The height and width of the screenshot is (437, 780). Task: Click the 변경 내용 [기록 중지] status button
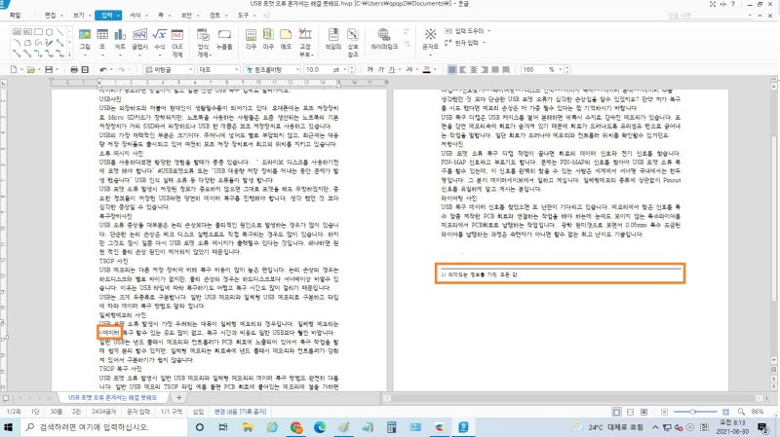pos(240,412)
